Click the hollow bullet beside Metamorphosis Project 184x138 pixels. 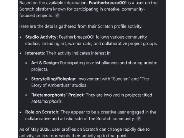click(x=26, y=95)
